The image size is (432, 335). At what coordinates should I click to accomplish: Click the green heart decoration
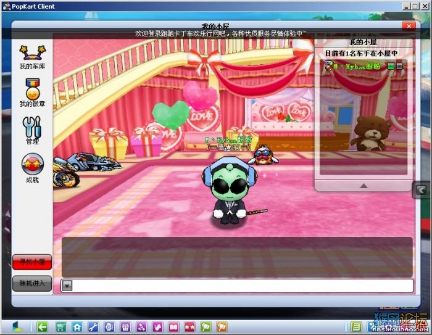(171, 114)
